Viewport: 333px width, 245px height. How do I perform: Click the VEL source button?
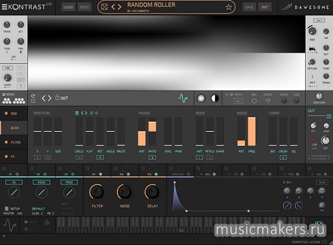click(14, 182)
